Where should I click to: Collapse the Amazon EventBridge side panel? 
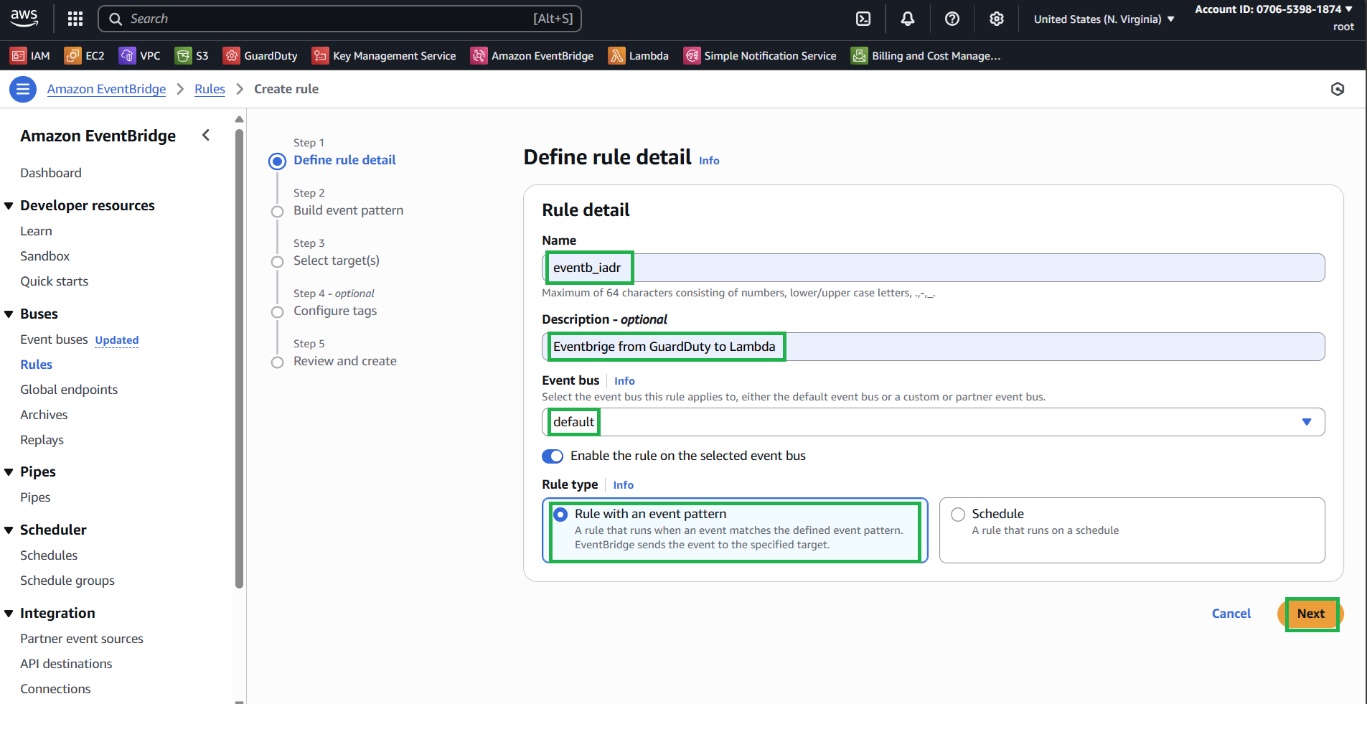point(206,135)
